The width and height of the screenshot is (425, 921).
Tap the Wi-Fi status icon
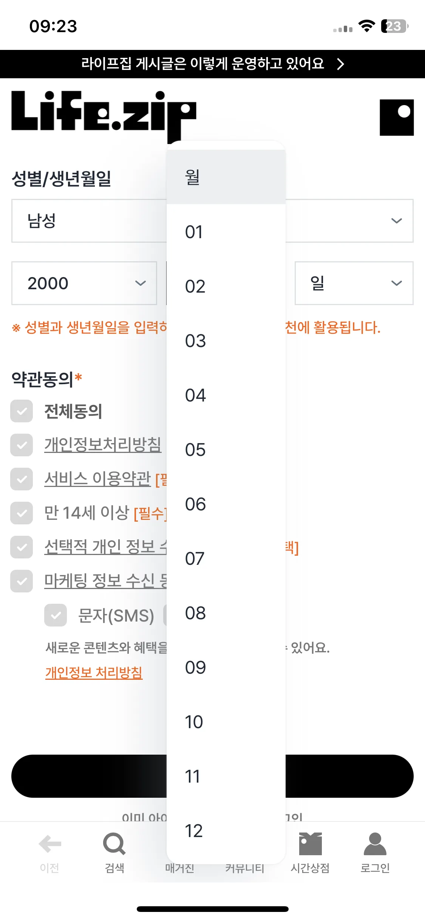point(366,26)
